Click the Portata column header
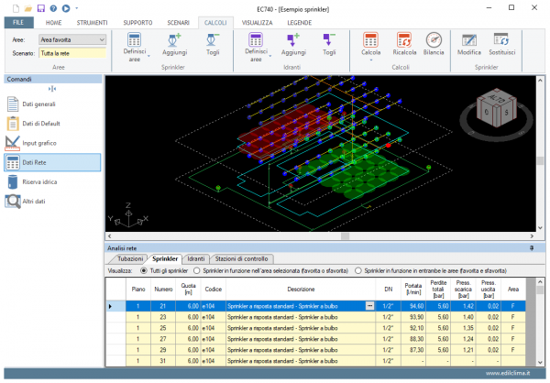 coord(413,289)
